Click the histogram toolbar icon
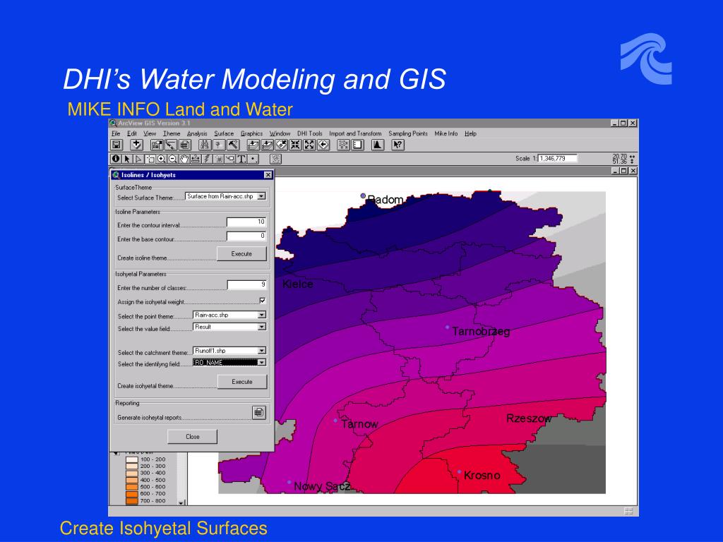 click(x=378, y=145)
